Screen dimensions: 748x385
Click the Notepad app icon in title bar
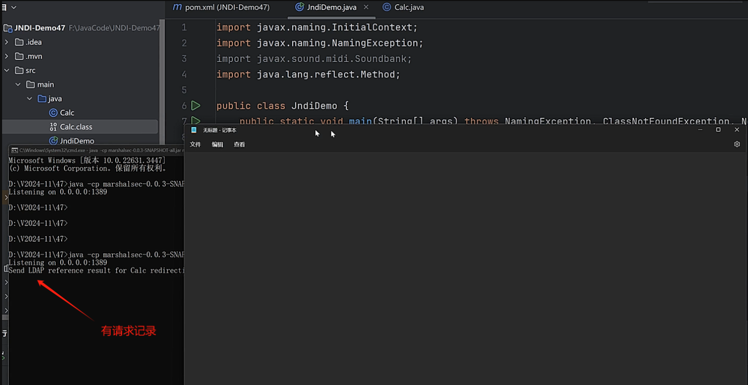click(x=194, y=130)
